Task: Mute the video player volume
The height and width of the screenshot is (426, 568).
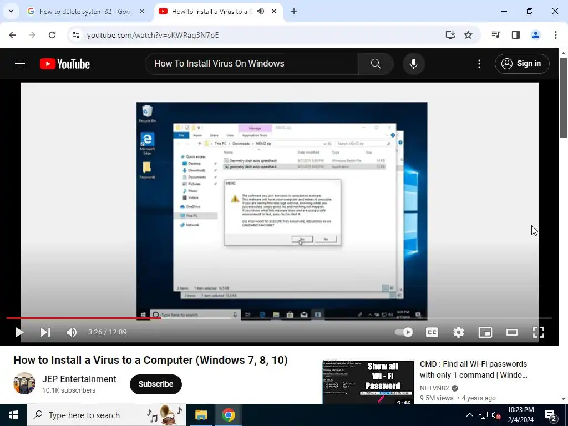Action: [72, 332]
